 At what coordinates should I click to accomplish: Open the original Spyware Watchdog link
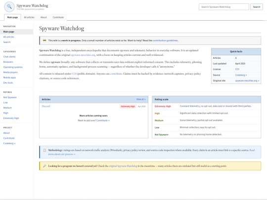pos(123,166)
